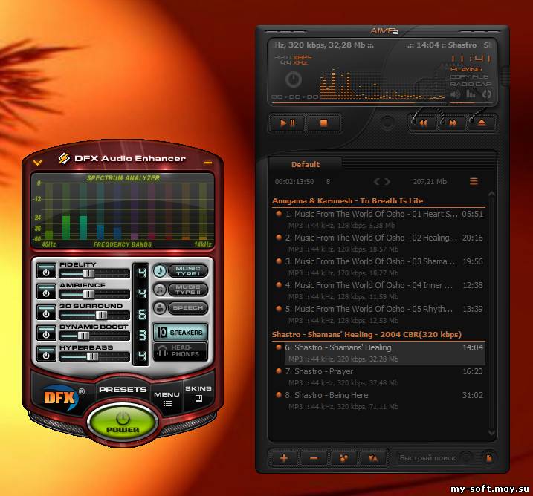Skip to previous track in AIMP

tap(423, 123)
